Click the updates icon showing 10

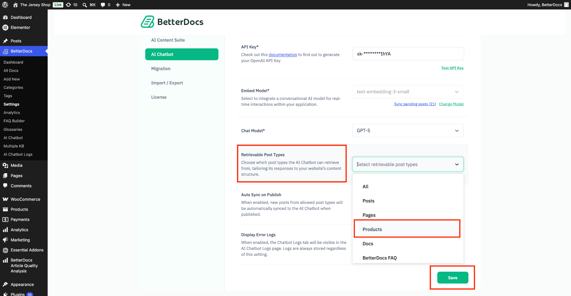(x=68, y=5)
